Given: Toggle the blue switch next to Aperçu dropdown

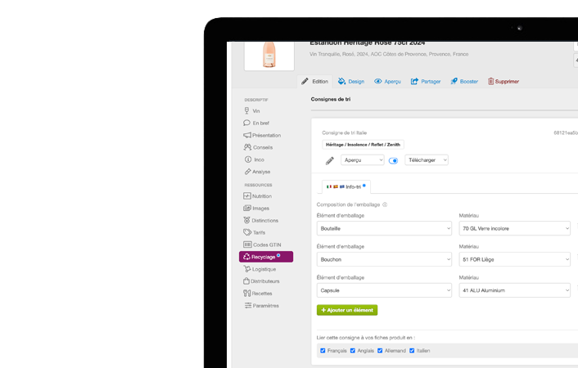Looking at the screenshot, I should (x=393, y=160).
